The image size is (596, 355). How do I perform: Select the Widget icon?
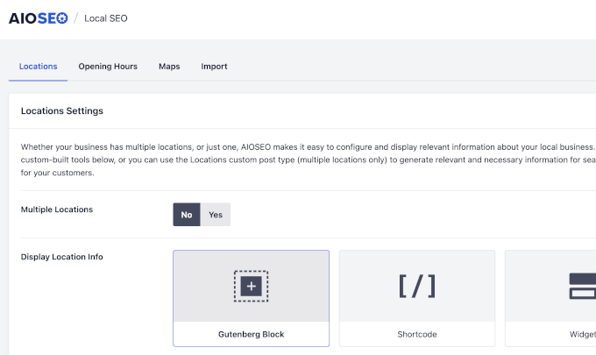(582, 286)
